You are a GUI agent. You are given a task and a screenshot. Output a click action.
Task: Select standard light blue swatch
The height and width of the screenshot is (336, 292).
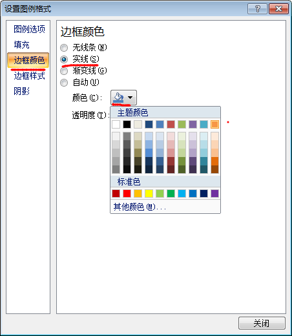coord(182,193)
